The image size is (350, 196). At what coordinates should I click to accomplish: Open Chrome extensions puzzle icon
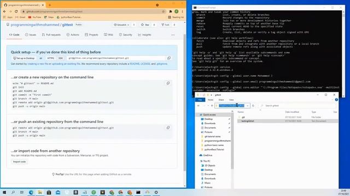point(171,11)
